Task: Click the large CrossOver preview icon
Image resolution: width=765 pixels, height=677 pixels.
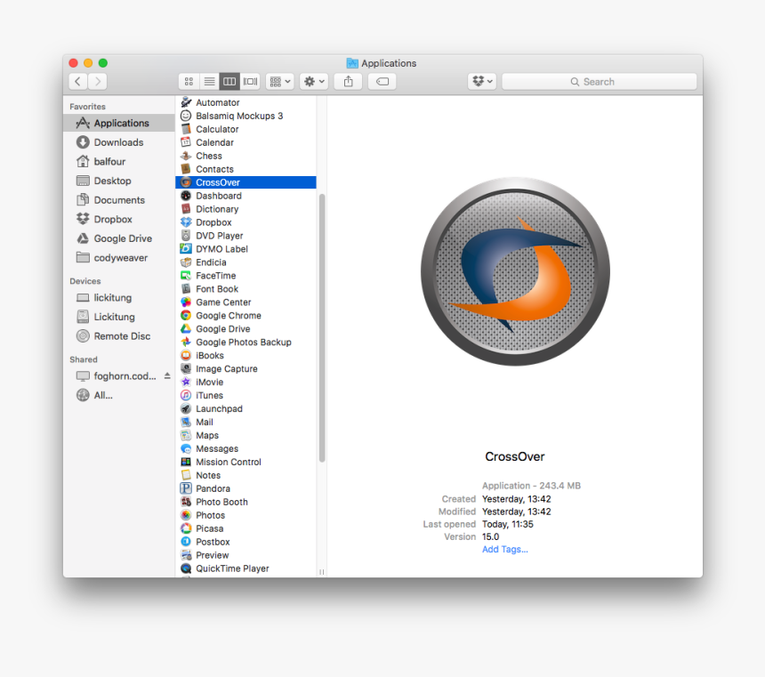Action: (515, 271)
